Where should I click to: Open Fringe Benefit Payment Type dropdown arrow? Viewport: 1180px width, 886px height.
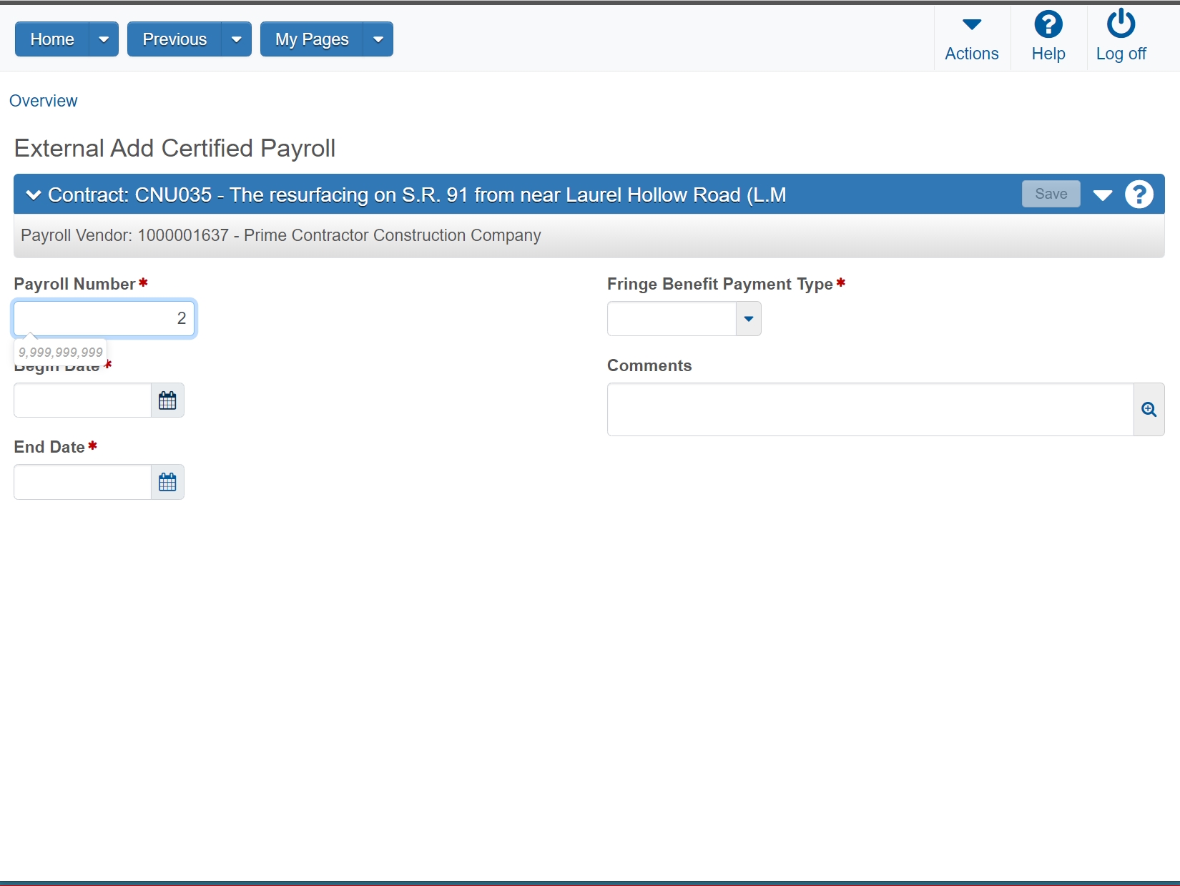(x=748, y=319)
